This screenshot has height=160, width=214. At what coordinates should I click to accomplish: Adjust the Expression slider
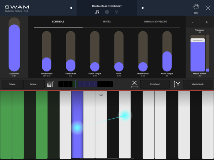14,44
